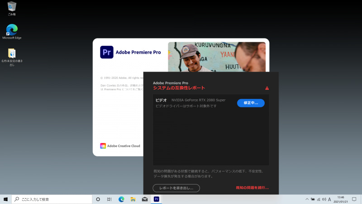The height and width of the screenshot is (204, 362).
Task: Click the red warning triangle icon
Action: [x=267, y=88]
